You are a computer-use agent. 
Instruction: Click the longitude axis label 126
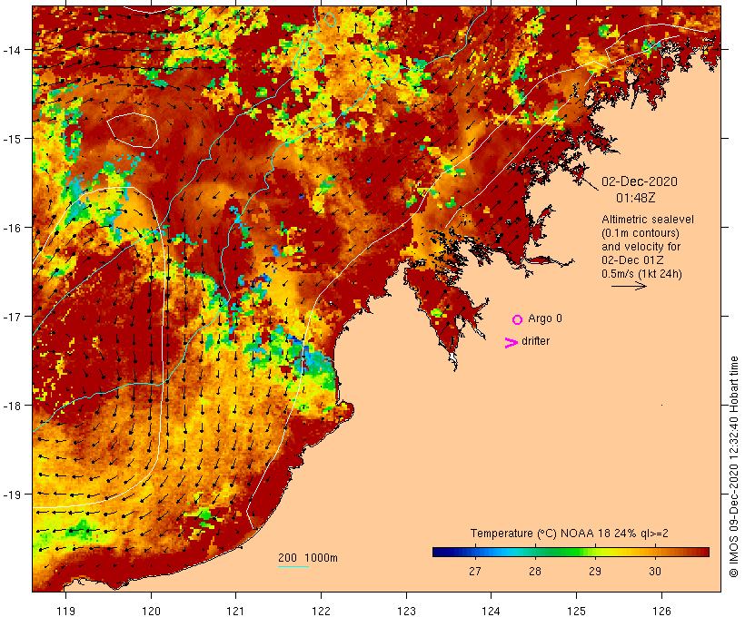(x=661, y=611)
